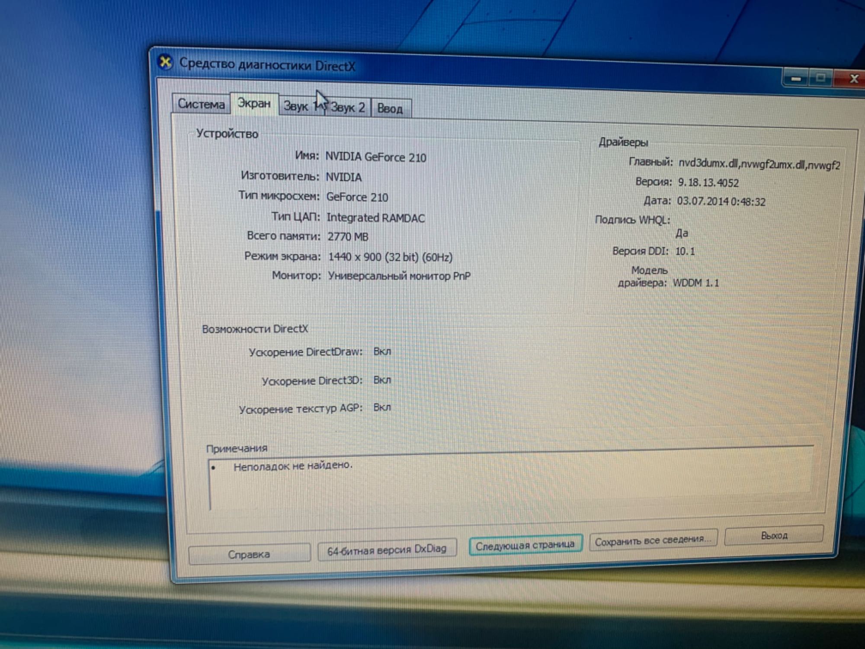Image resolution: width=865 pixels, height=649 pixels.
Task: Click manufacturer value NVIDIA
Action: click(344, 177)
